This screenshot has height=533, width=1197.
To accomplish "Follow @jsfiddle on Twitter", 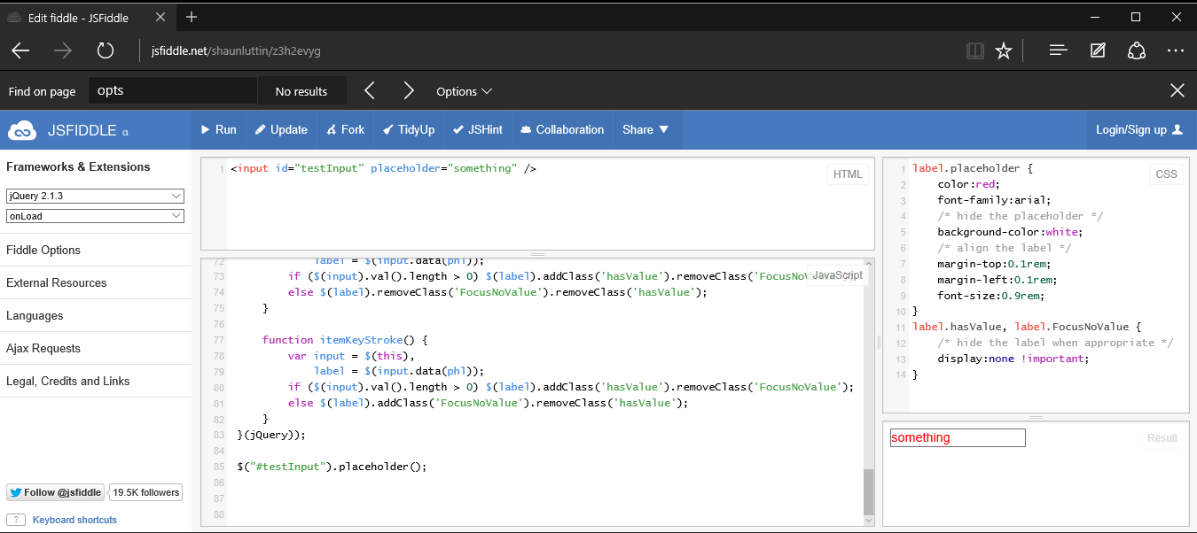I will click(55, 492).
